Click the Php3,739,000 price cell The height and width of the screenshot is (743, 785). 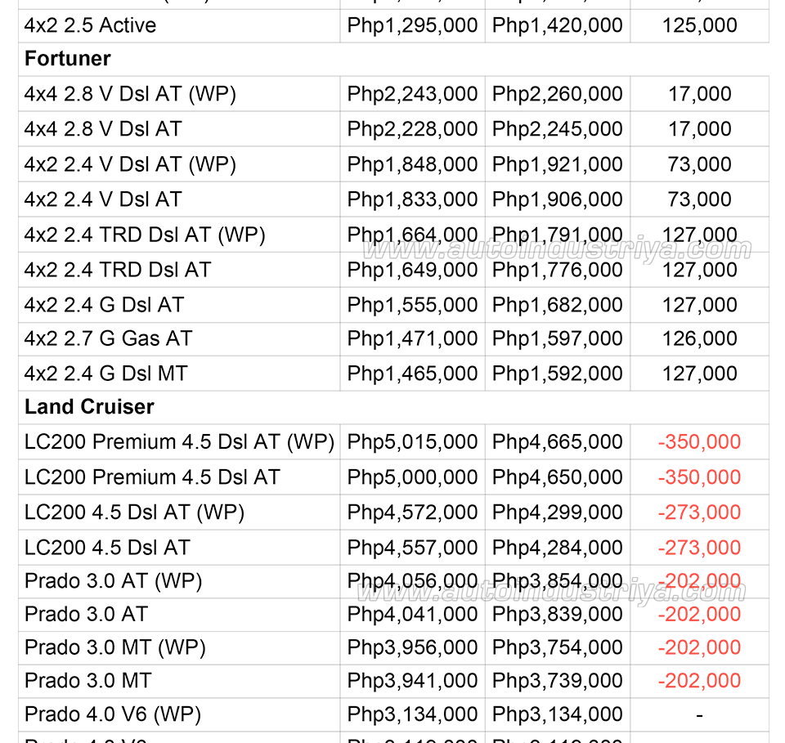[x=558, y=681]
